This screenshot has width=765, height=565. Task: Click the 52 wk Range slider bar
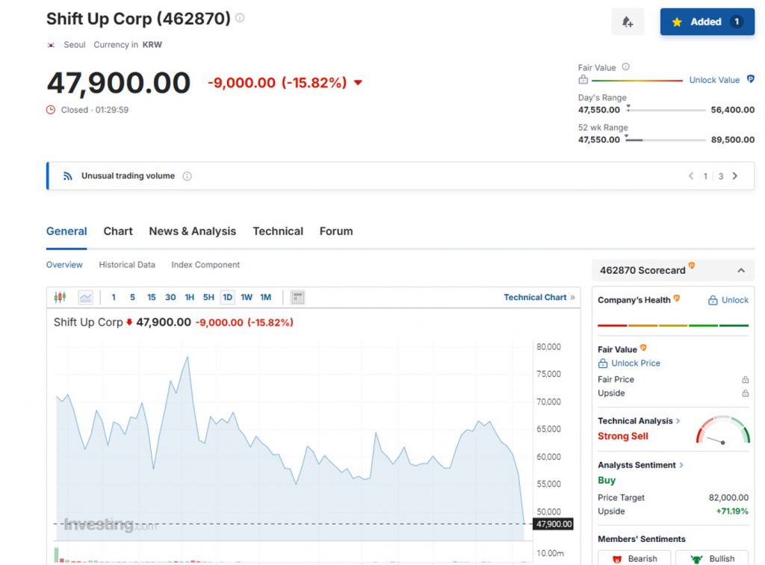coord(666,140)
